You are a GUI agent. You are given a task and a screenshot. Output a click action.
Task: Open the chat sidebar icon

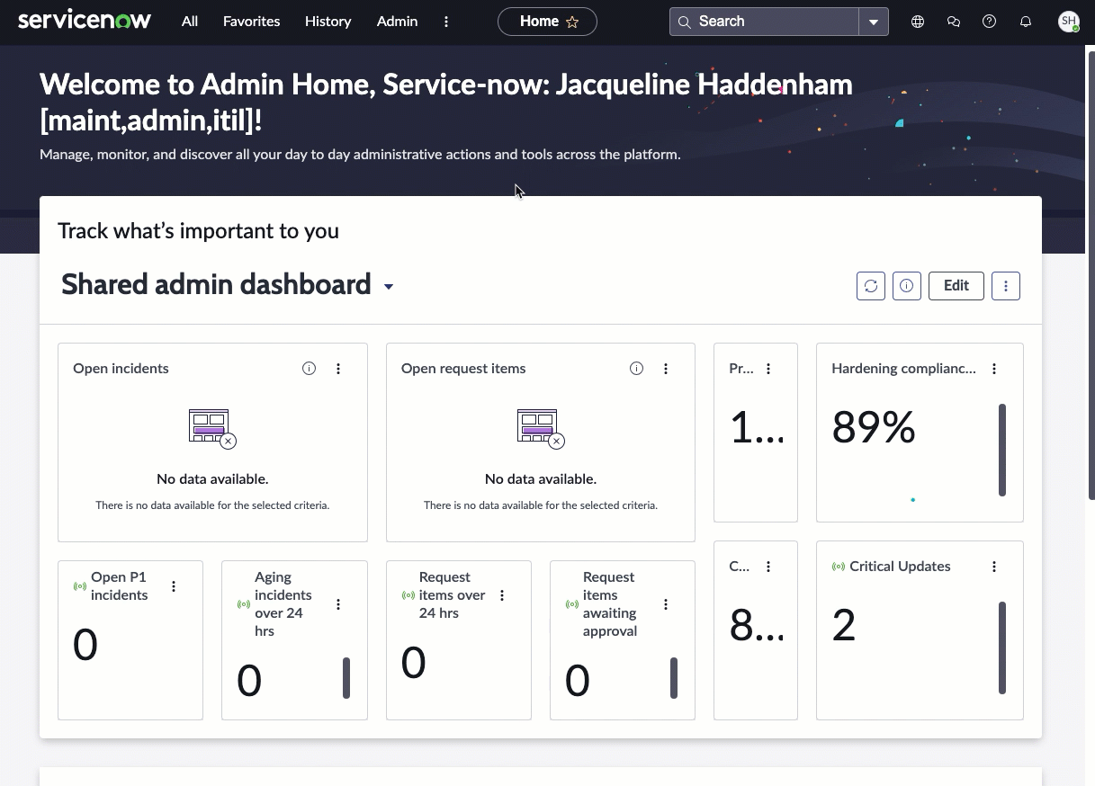954,22
